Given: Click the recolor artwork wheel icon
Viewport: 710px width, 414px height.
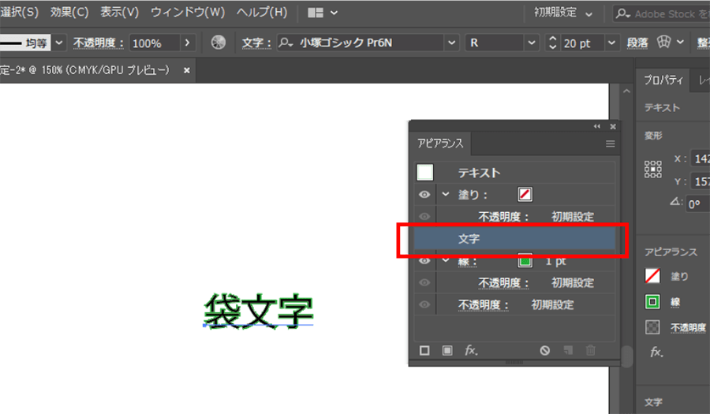Looking at the screenshot, I should pos(219,43).
